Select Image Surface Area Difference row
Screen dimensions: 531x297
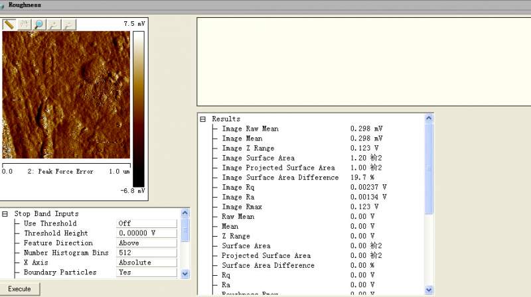coord(278,178)
